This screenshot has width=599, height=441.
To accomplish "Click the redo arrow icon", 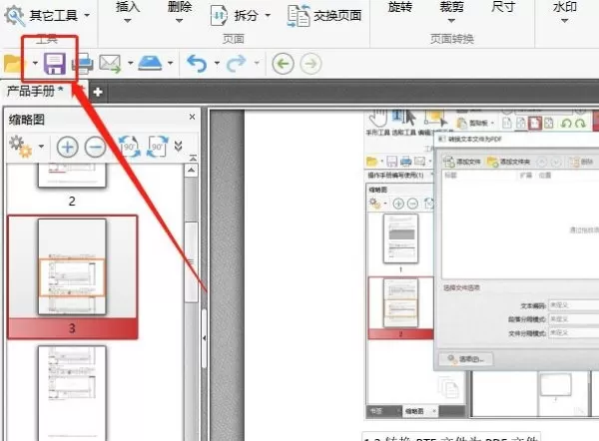I will pos(237,63).
